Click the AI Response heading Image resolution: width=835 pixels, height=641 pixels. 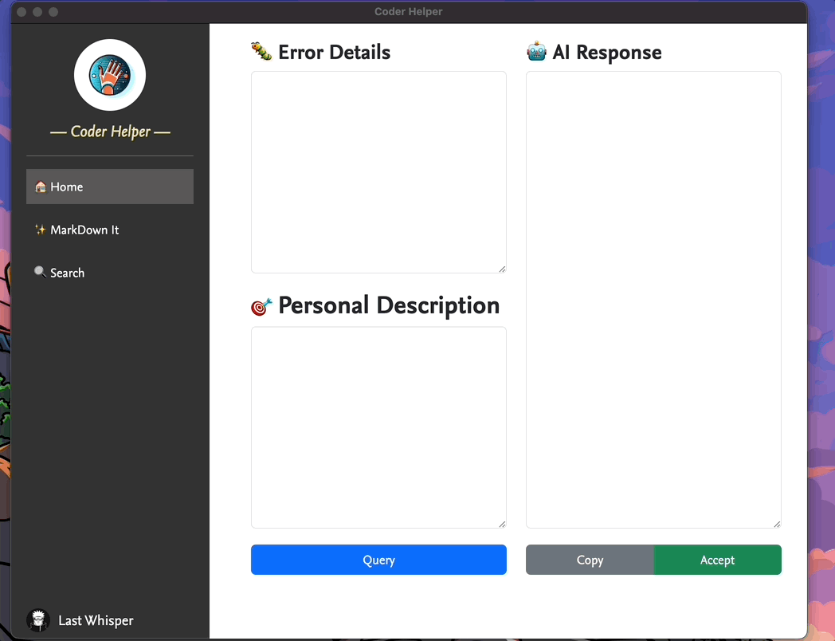607,52
